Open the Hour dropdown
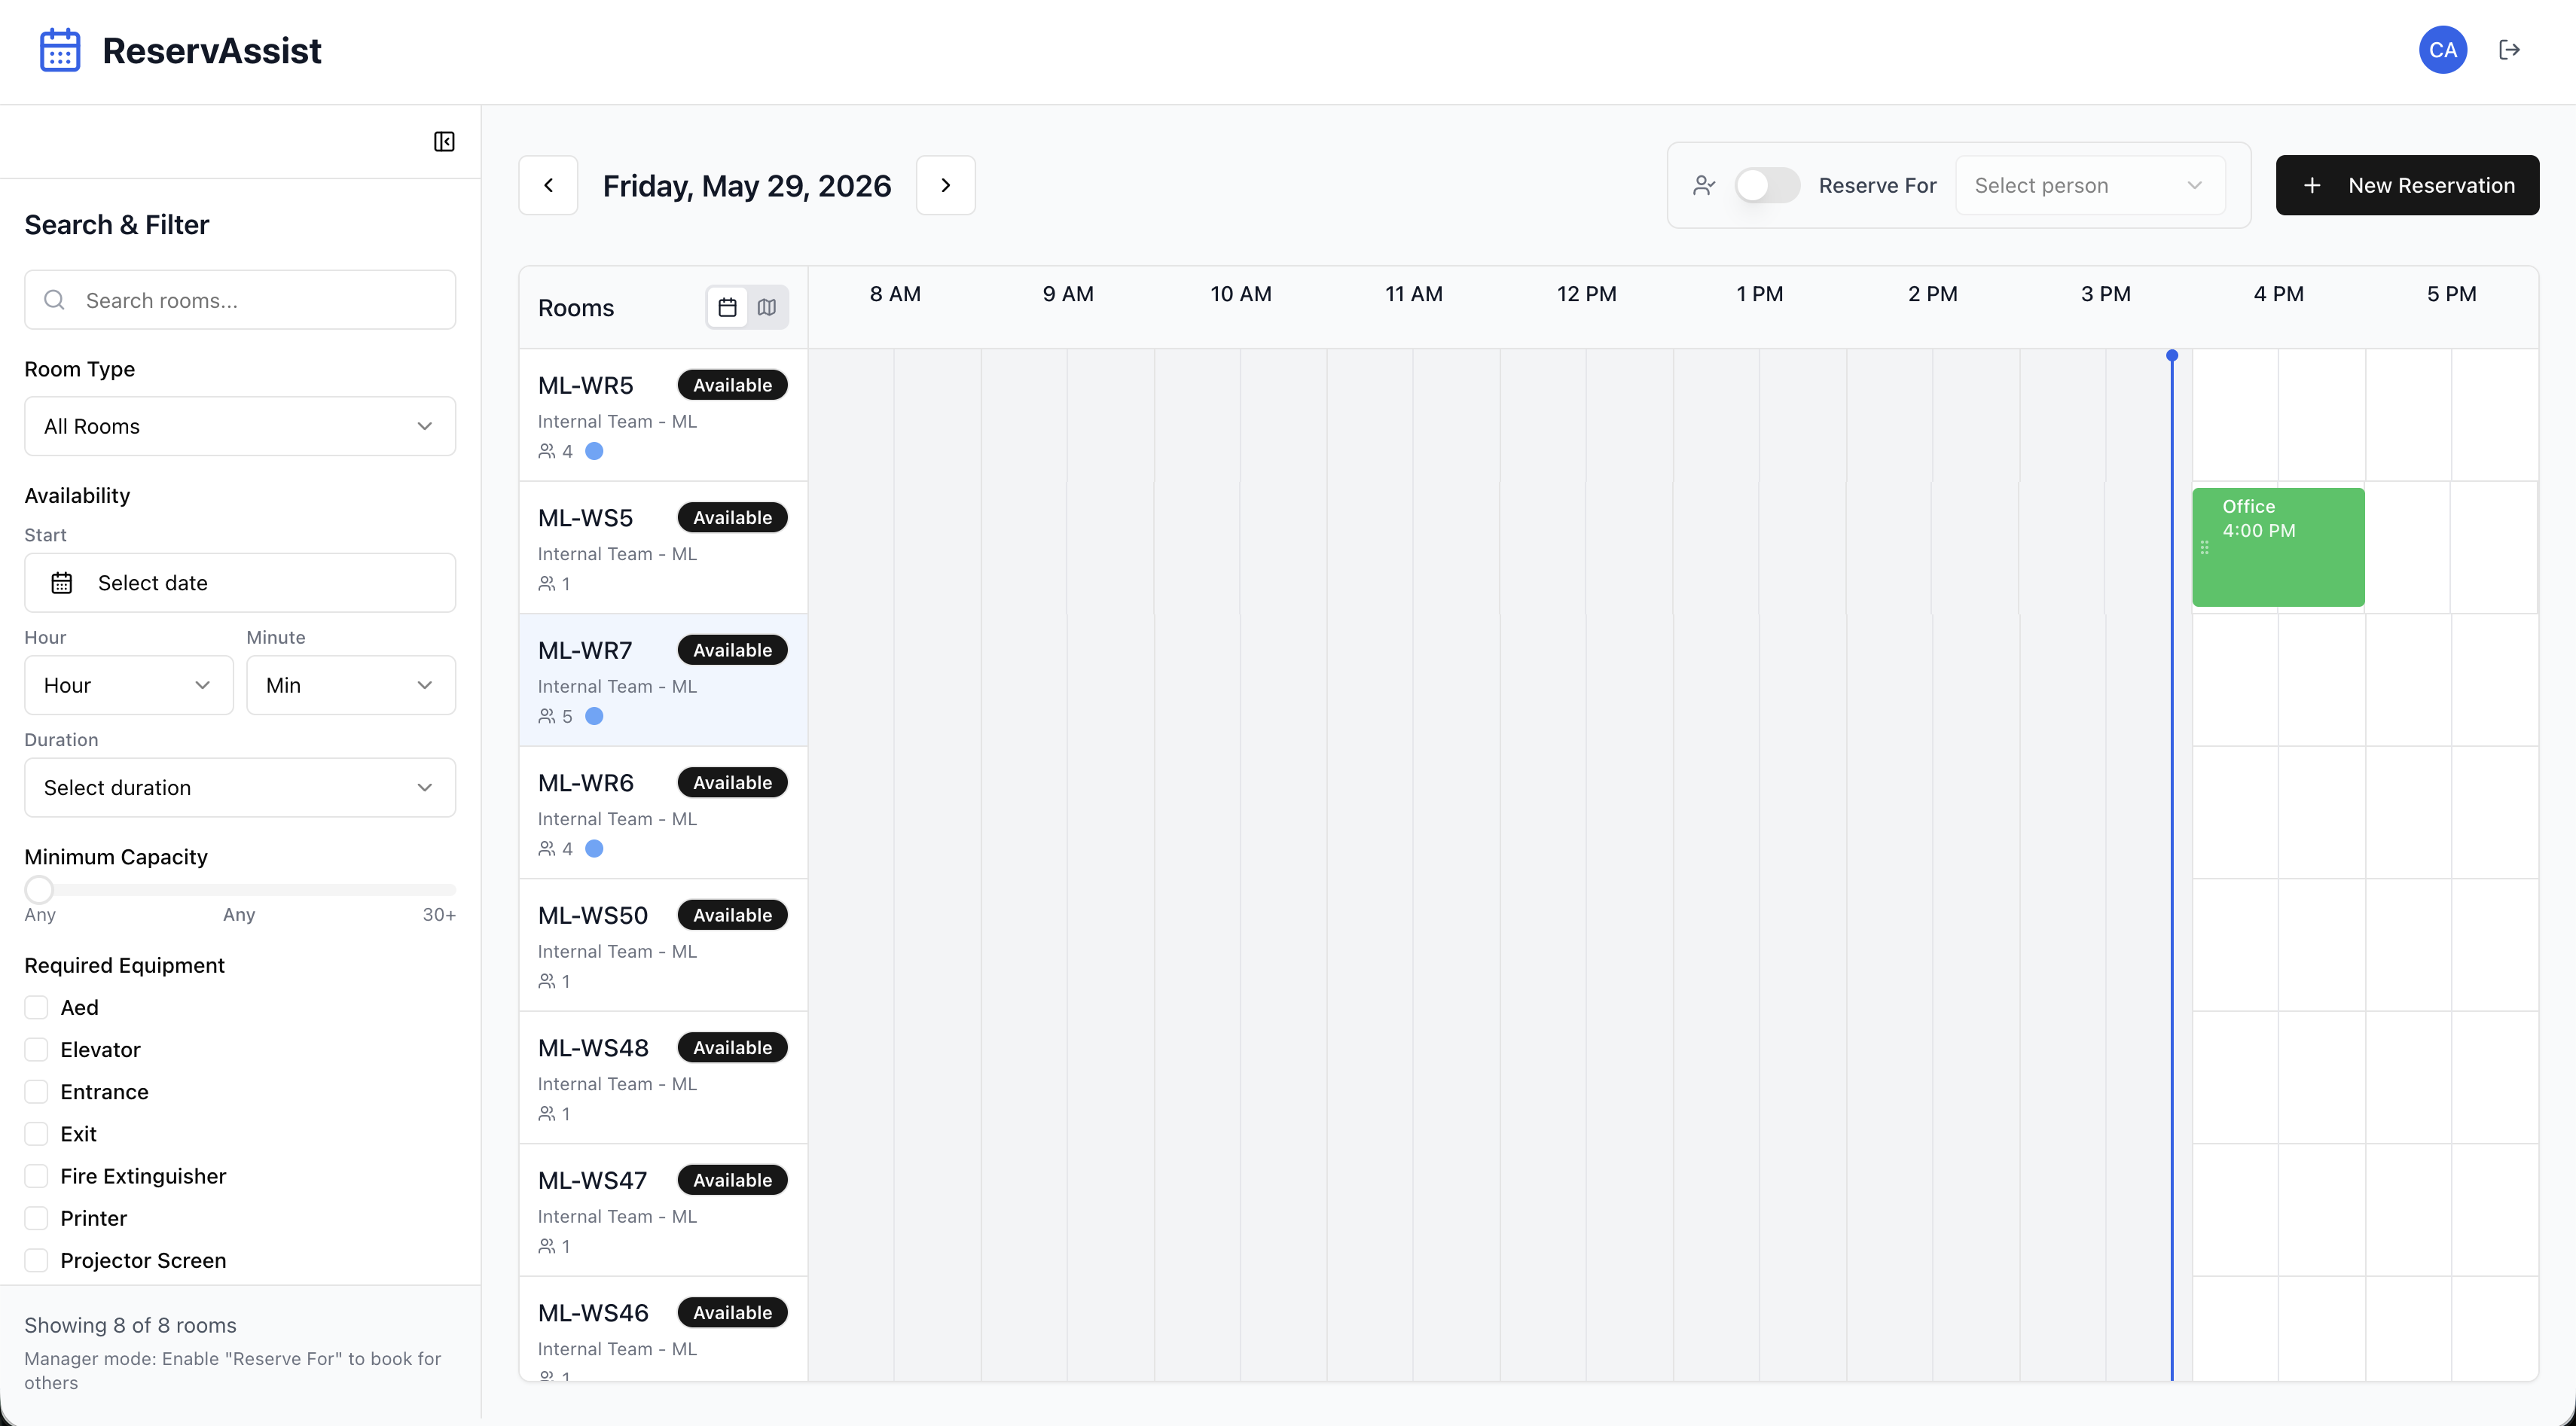This screenshot has height=1426, width=2576. [129, 686]
